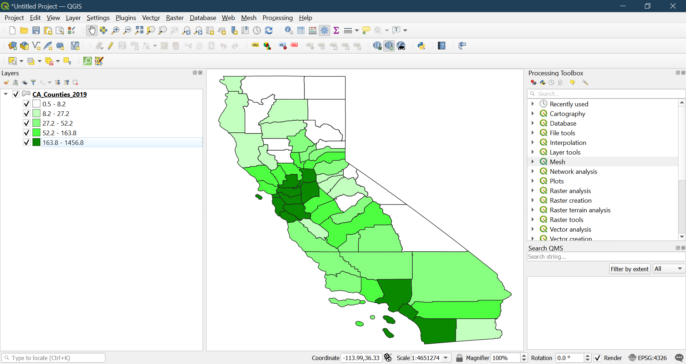
Task: Click the Refresh map icon
Action: pos(269,31)
